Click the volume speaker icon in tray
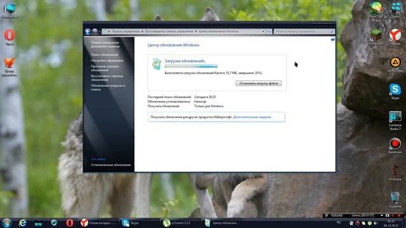Viewport: 406px width, 228px height. [x=376, y=223]
